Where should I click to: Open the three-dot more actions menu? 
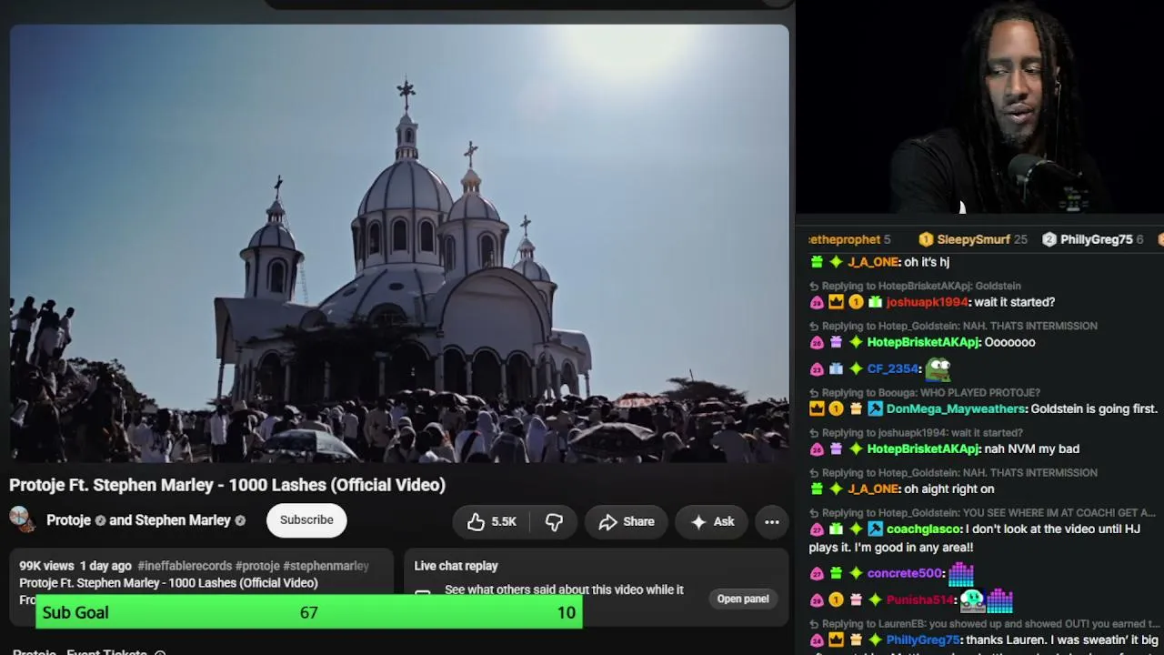(771, 521)
